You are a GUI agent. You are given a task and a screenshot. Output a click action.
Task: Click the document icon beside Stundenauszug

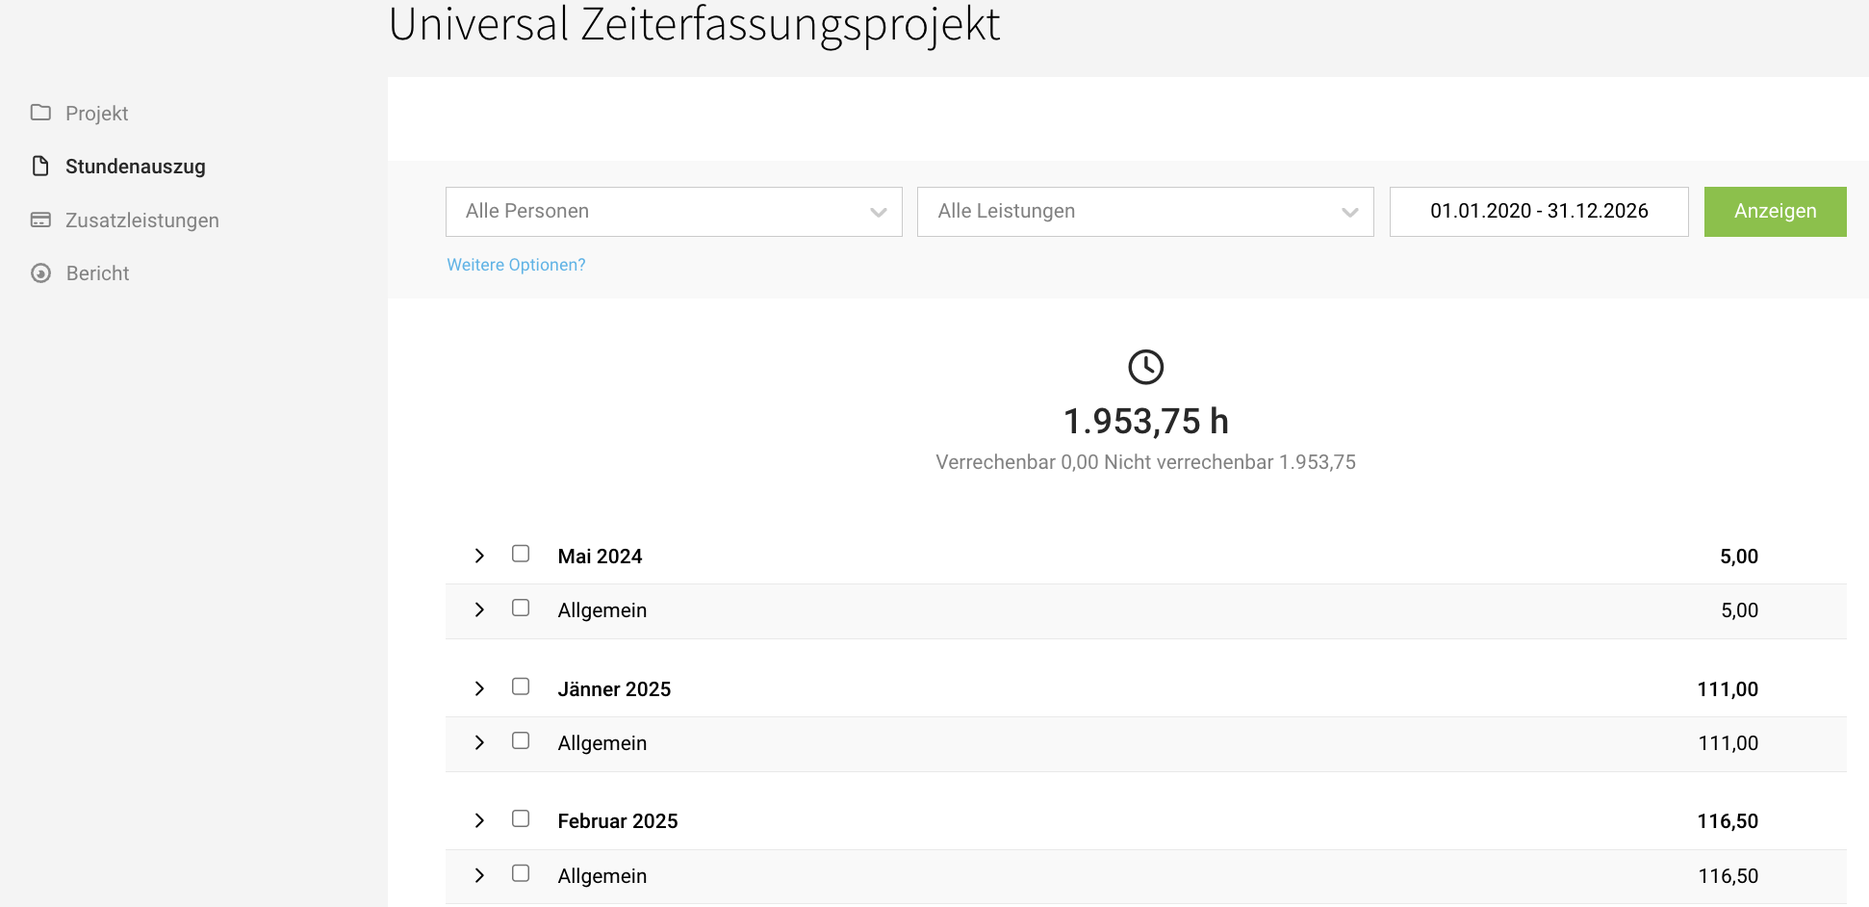pyautogui.click(x=40, y=167)
